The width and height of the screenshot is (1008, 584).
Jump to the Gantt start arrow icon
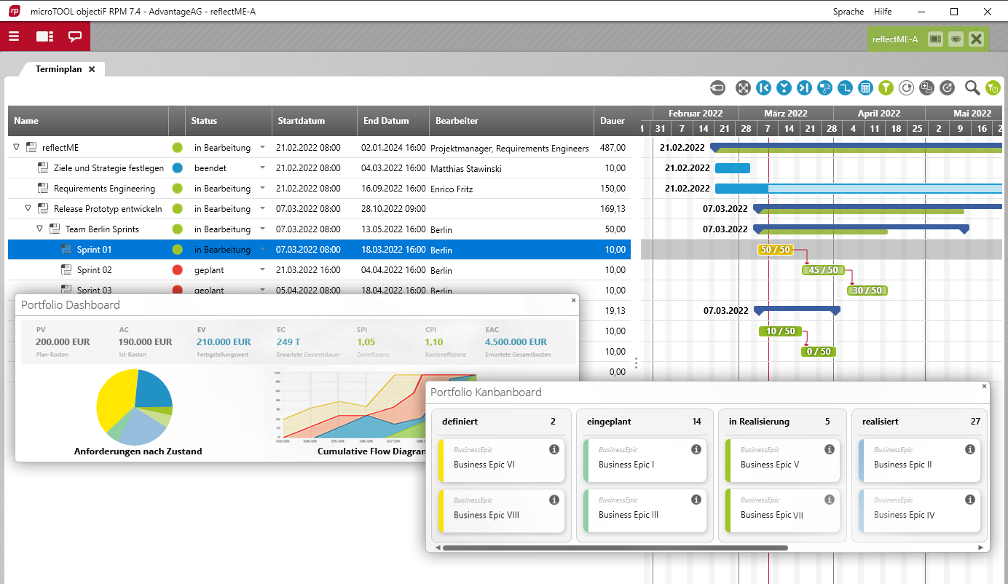pos(763,88)
